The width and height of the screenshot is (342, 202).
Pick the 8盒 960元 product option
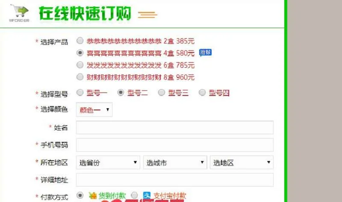coord(80,77)
